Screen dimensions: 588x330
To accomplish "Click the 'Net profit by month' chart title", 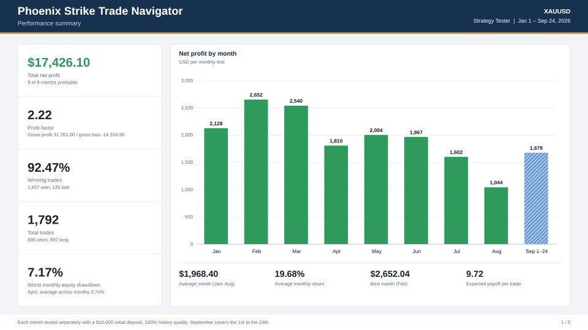I will tap(208, 54).
